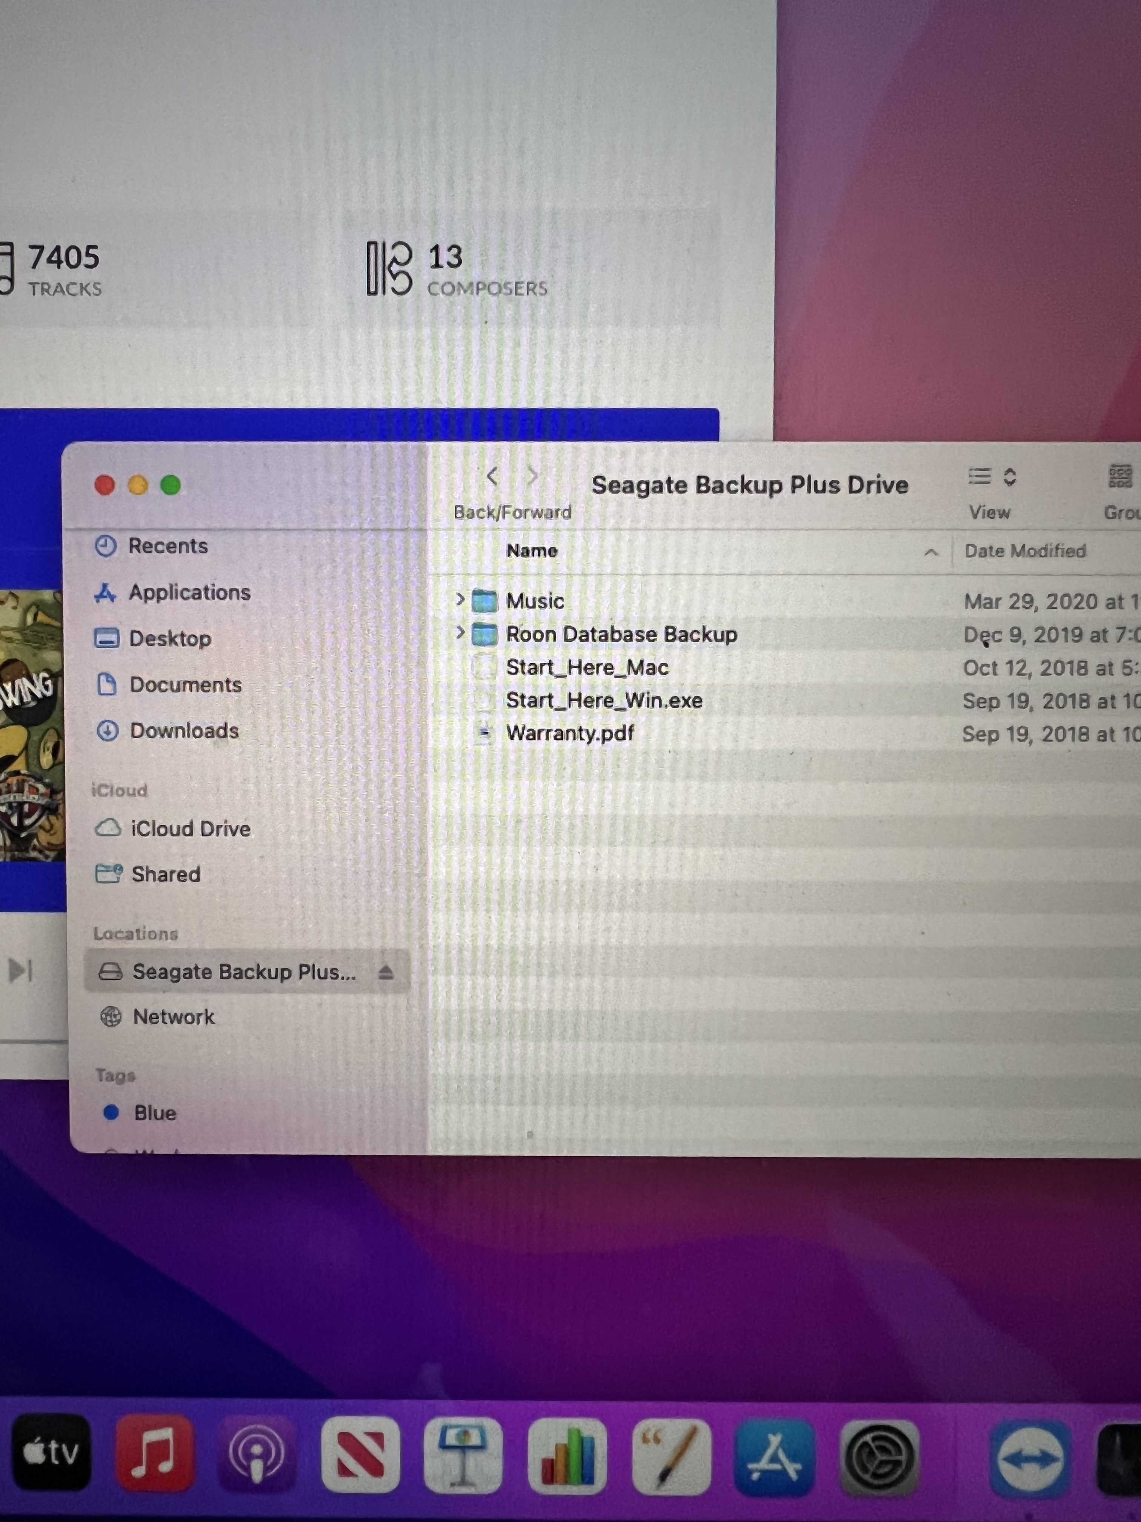Launch Keynote from the Dock

pos(464,1455)
